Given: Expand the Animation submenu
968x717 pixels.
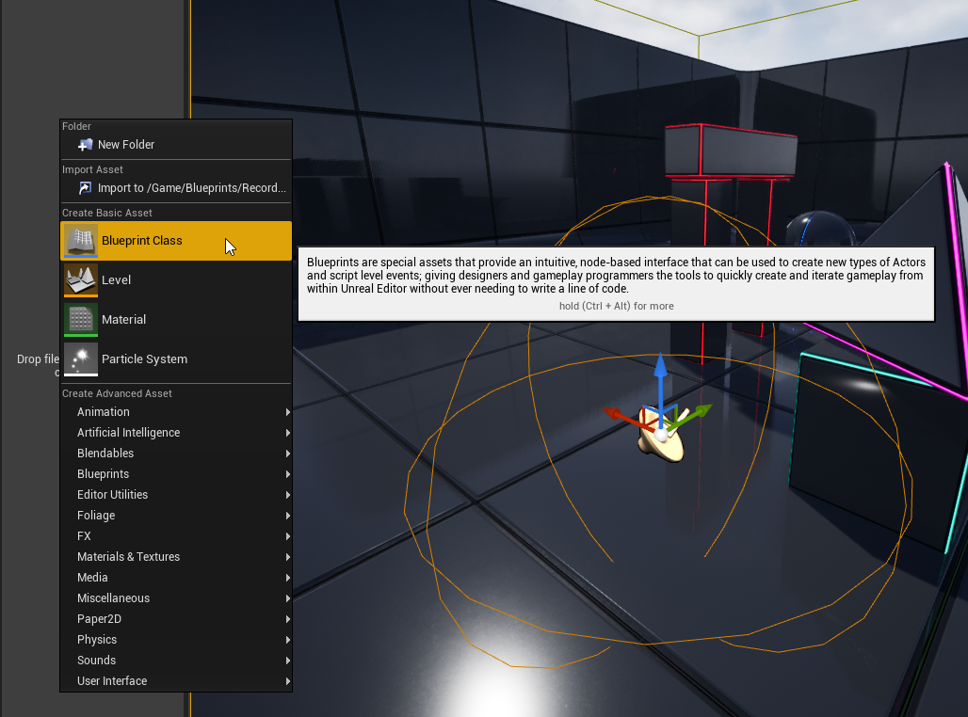Looking at the screenshot, I should pos(176,412).
